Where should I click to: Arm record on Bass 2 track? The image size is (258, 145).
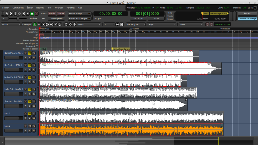(25, 126)
